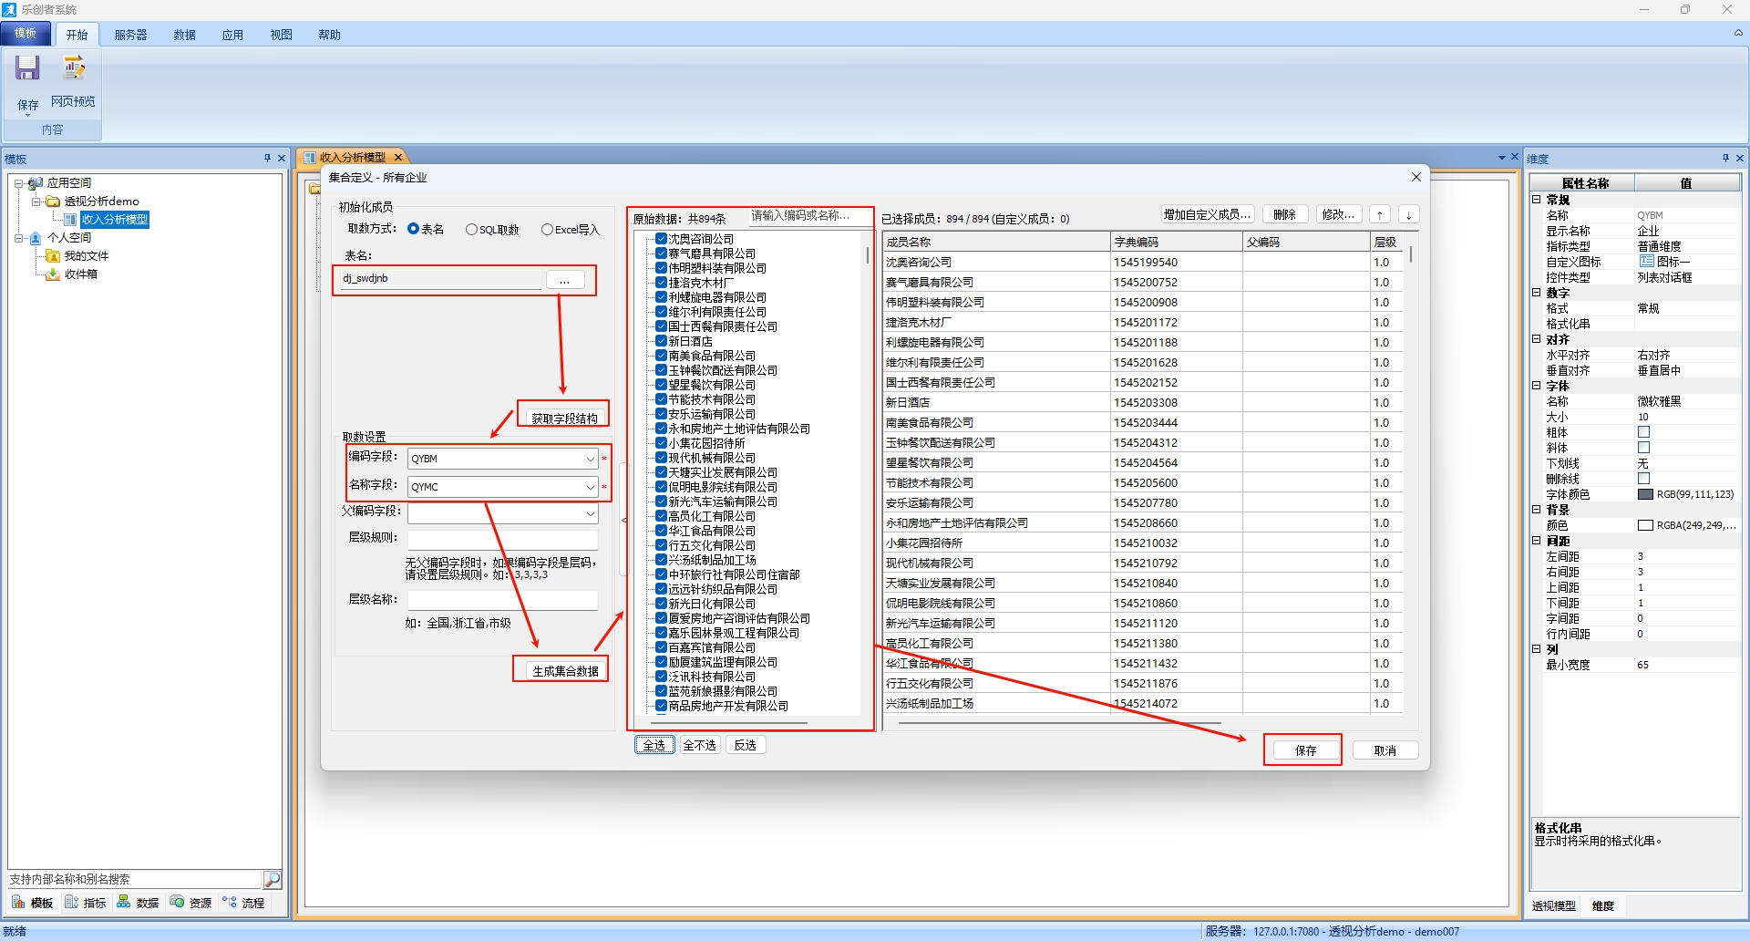Open 网页预览 web preview icon

[x=73, y=69]
